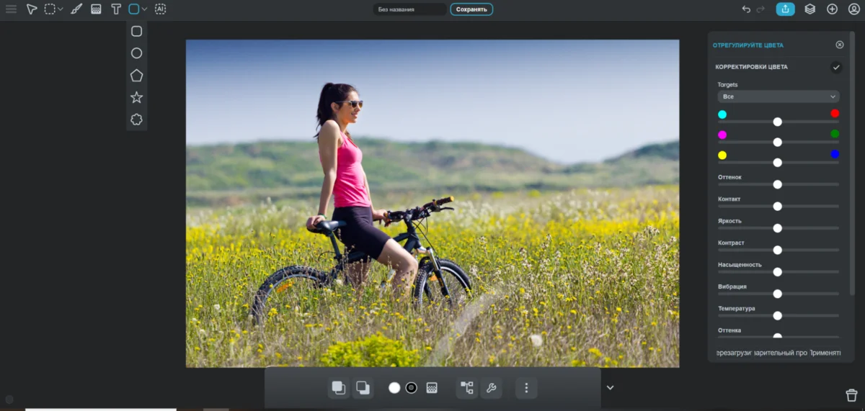
Task: Activate the Text tool
Action: (116, 9)
